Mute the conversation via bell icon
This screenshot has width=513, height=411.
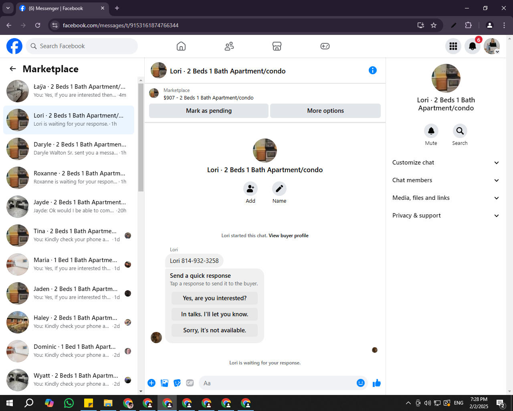point(431,131)
